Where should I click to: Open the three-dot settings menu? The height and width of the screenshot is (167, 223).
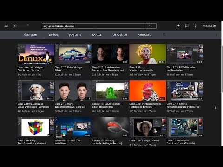click(195, 26)
